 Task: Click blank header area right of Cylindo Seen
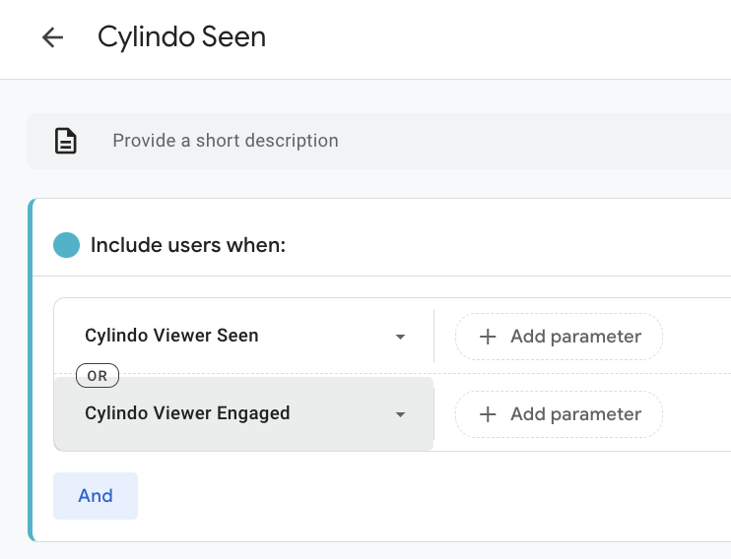point(493,37)
